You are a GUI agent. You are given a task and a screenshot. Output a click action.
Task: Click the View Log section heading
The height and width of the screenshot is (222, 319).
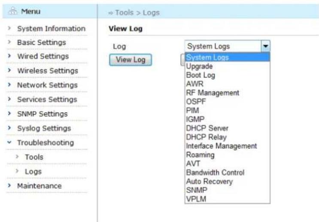125,29
